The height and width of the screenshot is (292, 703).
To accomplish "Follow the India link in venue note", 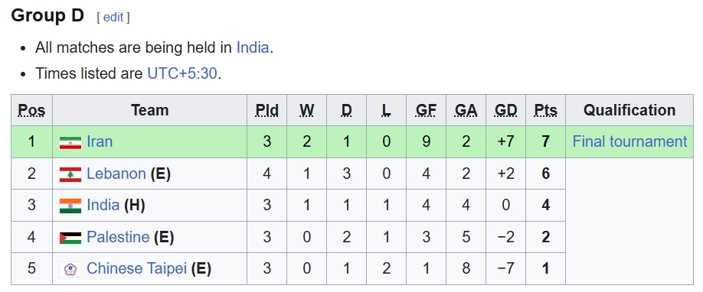I will [253, 47].
